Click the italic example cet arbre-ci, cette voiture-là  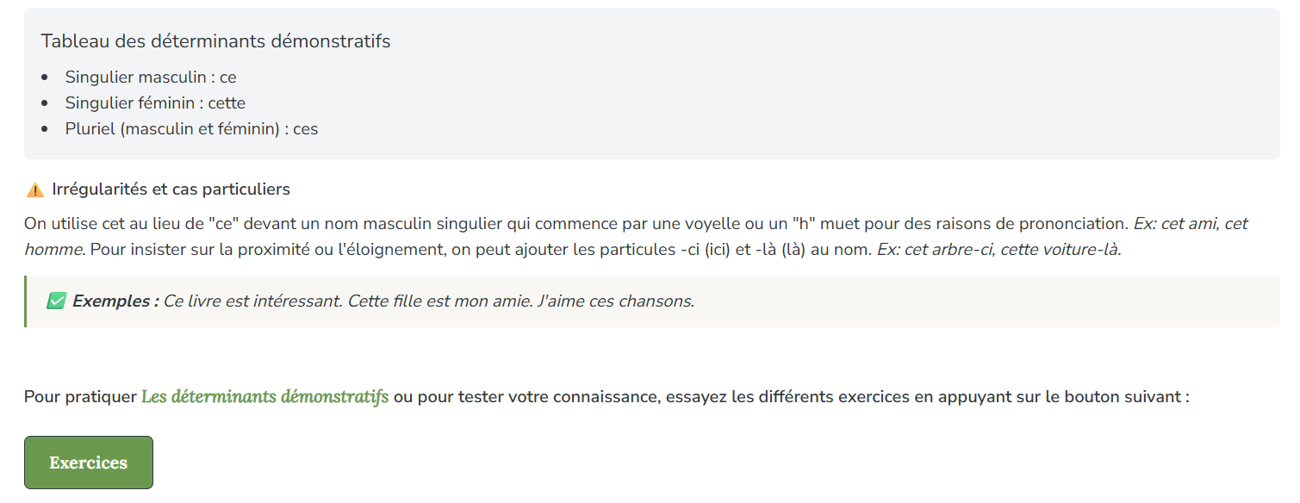pos(1012,250)
